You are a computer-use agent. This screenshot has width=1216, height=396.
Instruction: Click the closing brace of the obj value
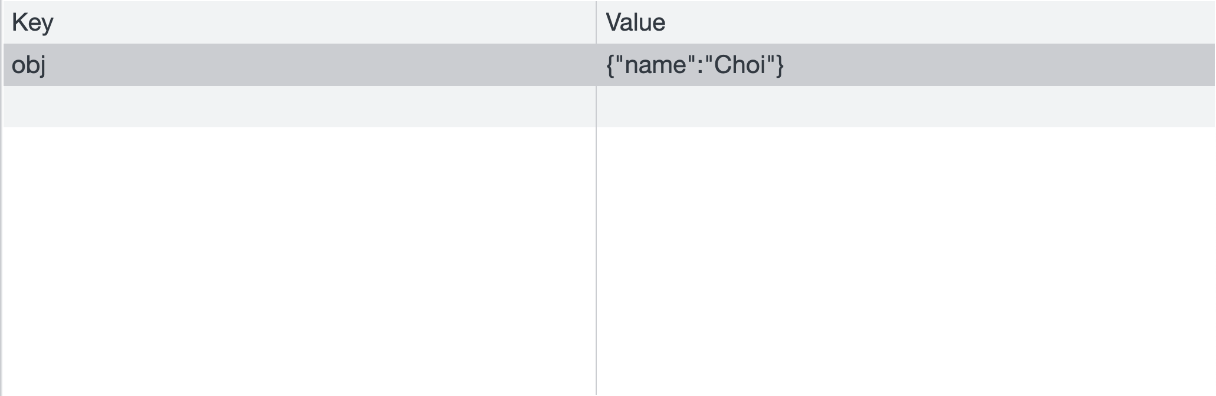pyautogui.click(x=780, y=65)
